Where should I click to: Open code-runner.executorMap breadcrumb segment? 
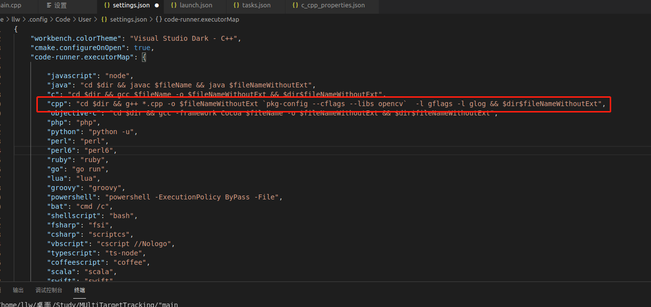[x=201, y=20]
